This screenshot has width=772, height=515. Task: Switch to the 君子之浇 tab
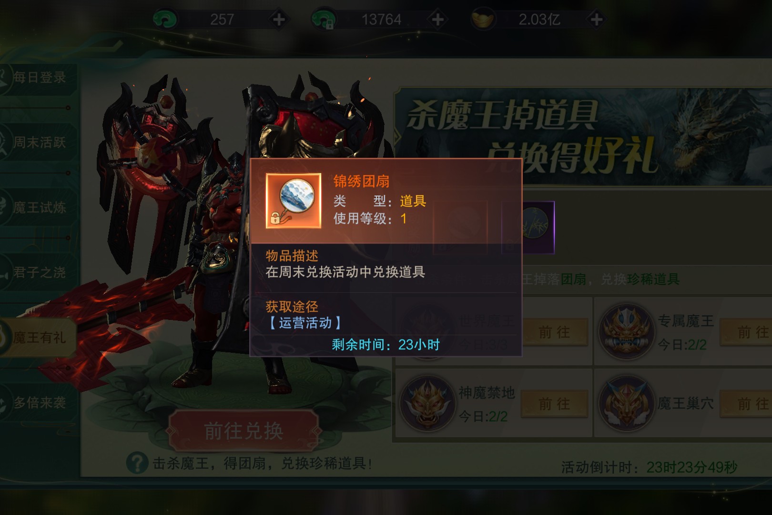38,272
